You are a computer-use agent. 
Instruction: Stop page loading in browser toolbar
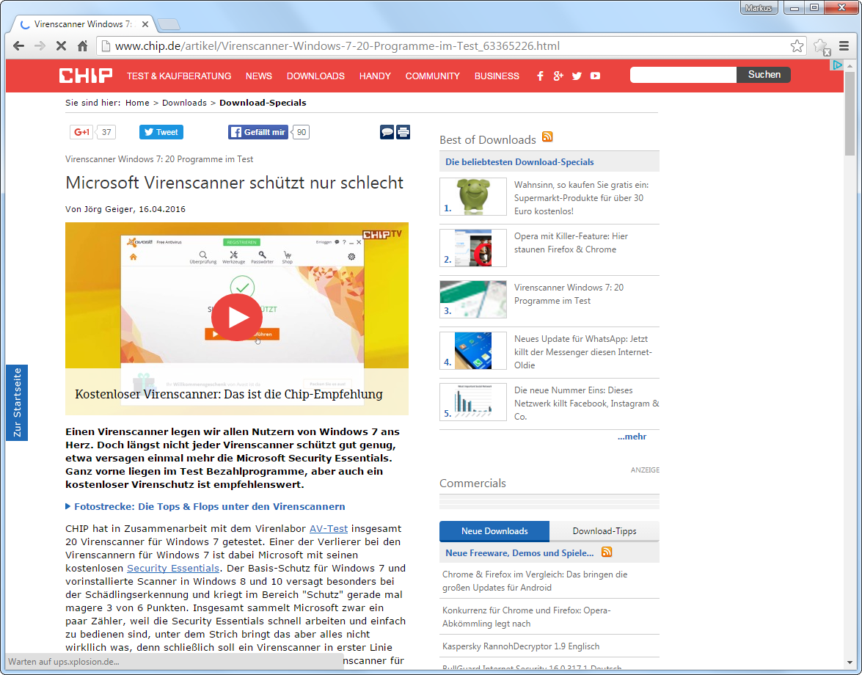61,46
